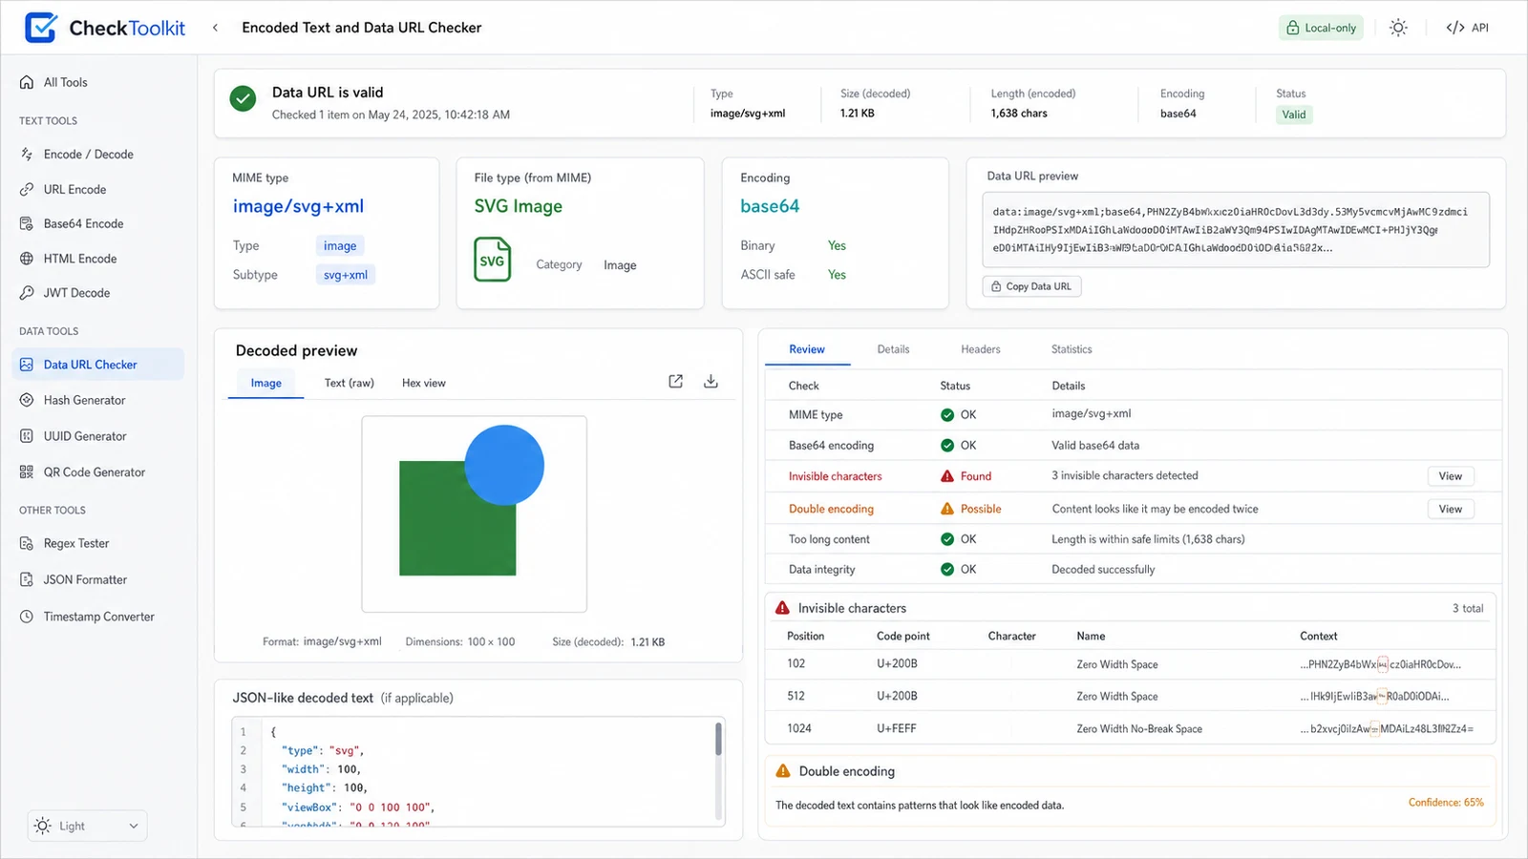Open decoded preview in new window icon

[675, 381]
